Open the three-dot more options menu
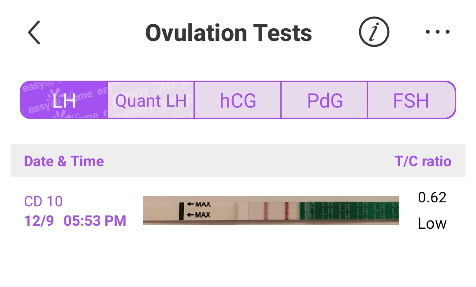Screen dimensions: 476x287 tap(437, 33)
